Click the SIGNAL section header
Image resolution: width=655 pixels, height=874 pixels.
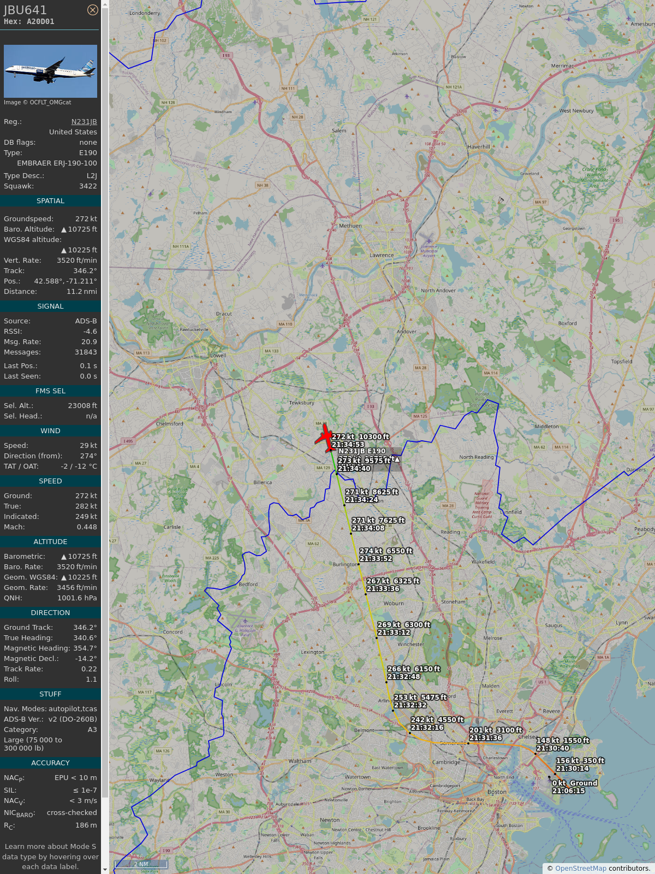[50, 306]
